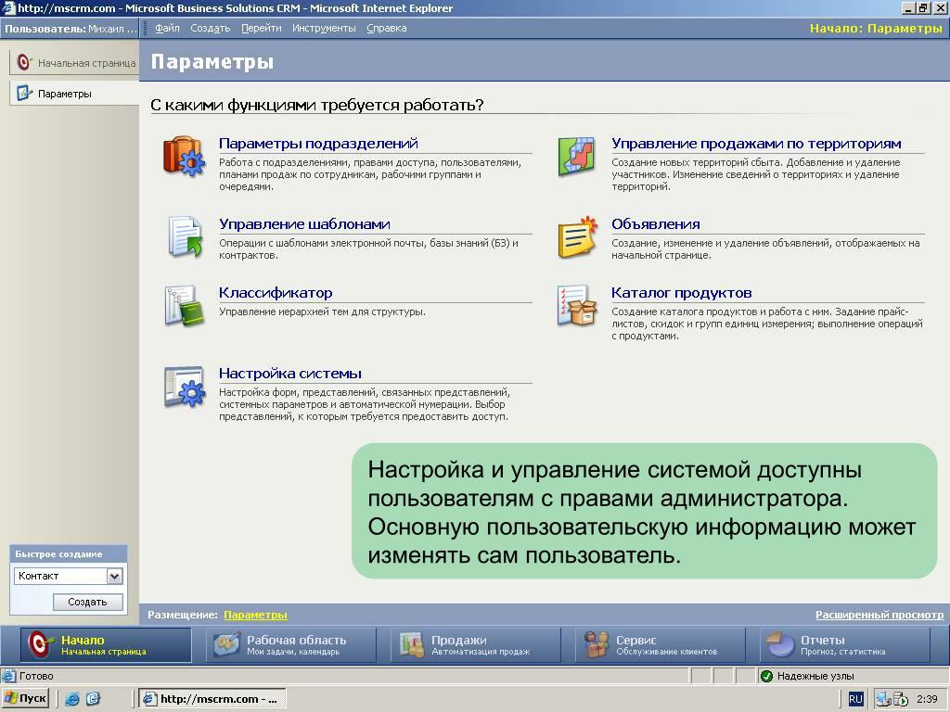The width and height of the screenshot is (950, 712).
Task: Click the Надежные узлы status text
Action: (815, 676)
